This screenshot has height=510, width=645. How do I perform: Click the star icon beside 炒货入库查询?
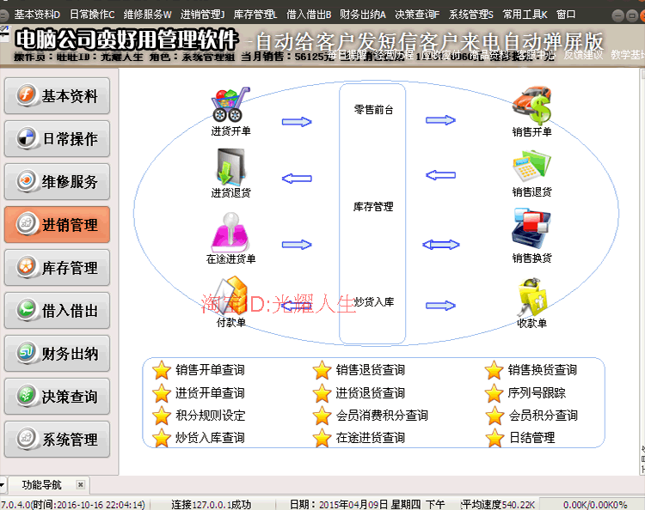pos(162,438)
